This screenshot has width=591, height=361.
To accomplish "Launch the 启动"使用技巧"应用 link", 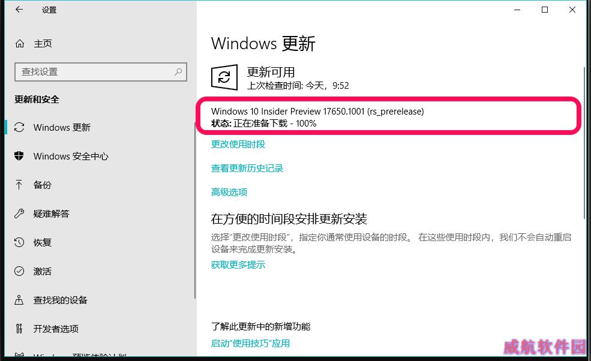I will point(251,344).
